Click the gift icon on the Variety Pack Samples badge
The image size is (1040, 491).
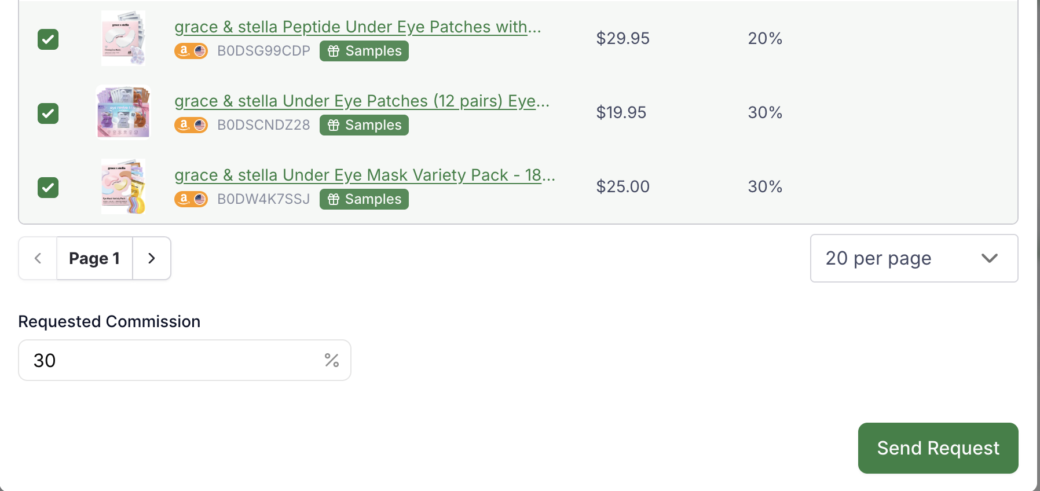point(333,199)
